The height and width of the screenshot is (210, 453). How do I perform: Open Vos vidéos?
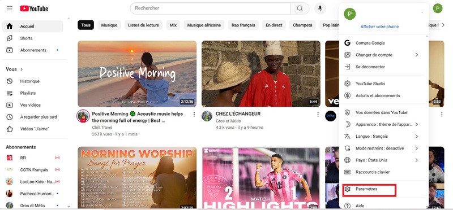click(x=33, y=105)
